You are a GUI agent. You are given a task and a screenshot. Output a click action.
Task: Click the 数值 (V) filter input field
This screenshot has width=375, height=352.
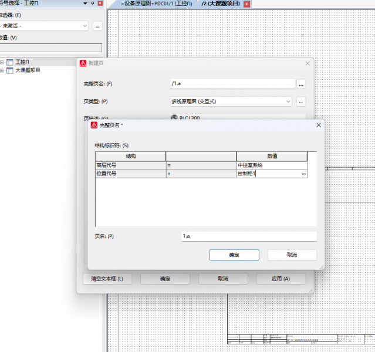(x=50, y=48)
